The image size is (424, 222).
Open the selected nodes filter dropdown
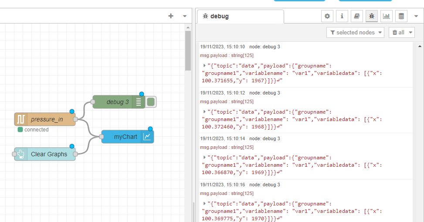coord(356,32)
